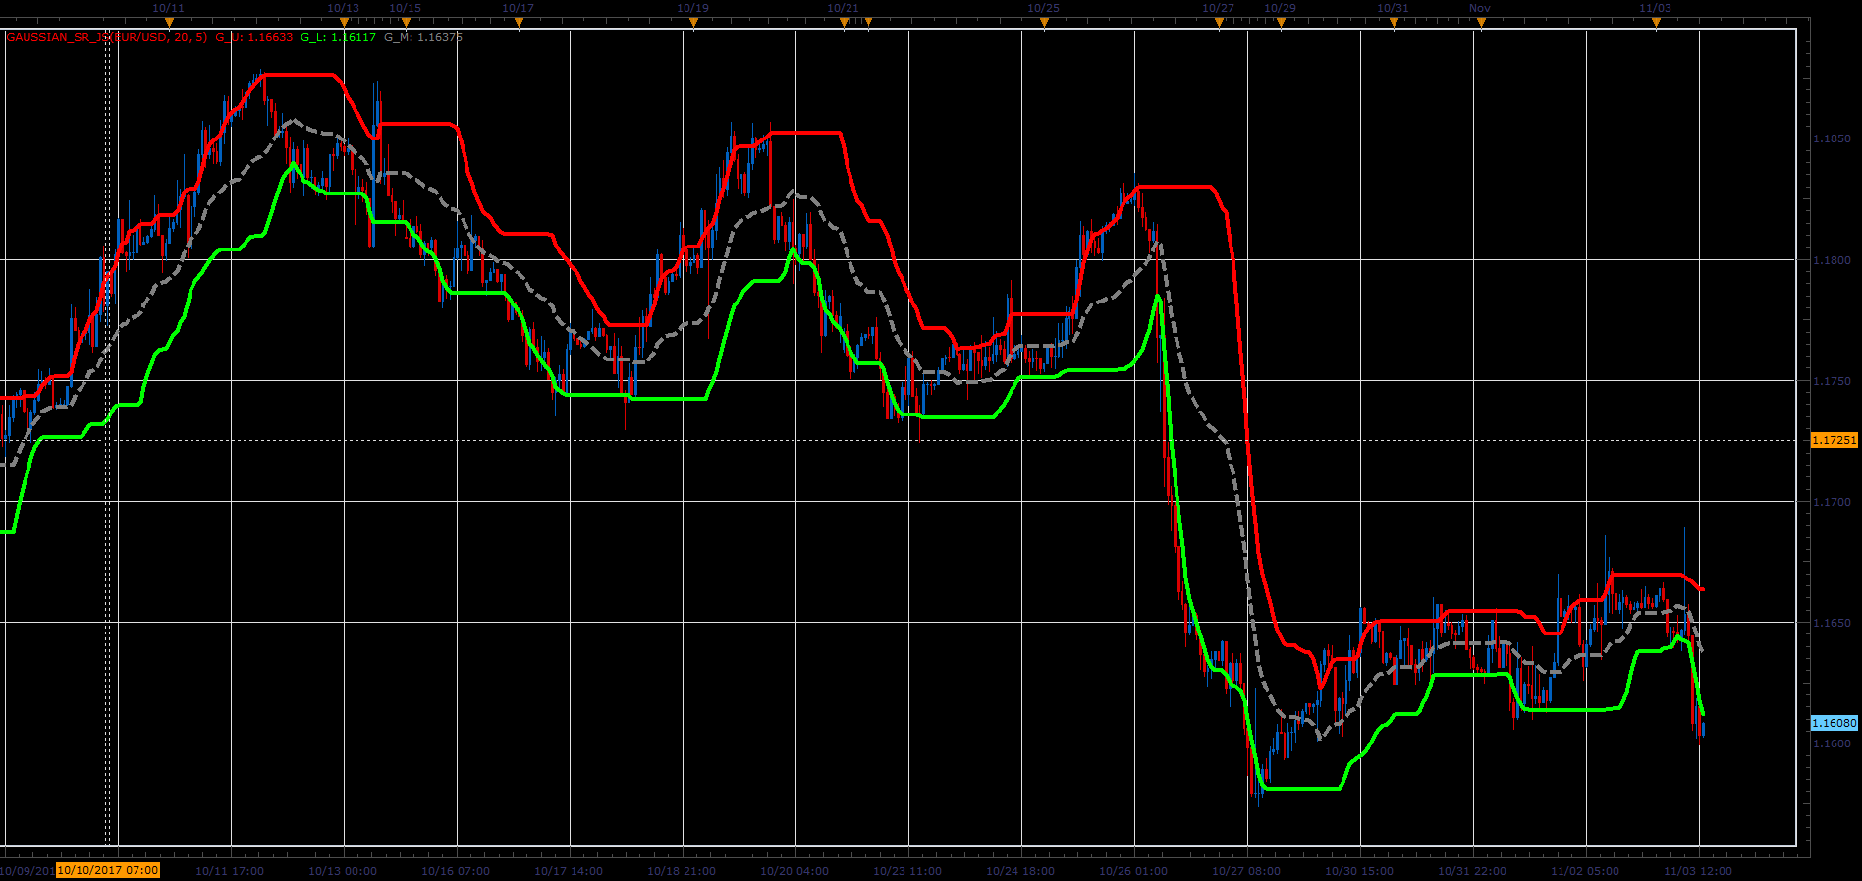Click the 10/17 orange day marker

coord(519,22)
